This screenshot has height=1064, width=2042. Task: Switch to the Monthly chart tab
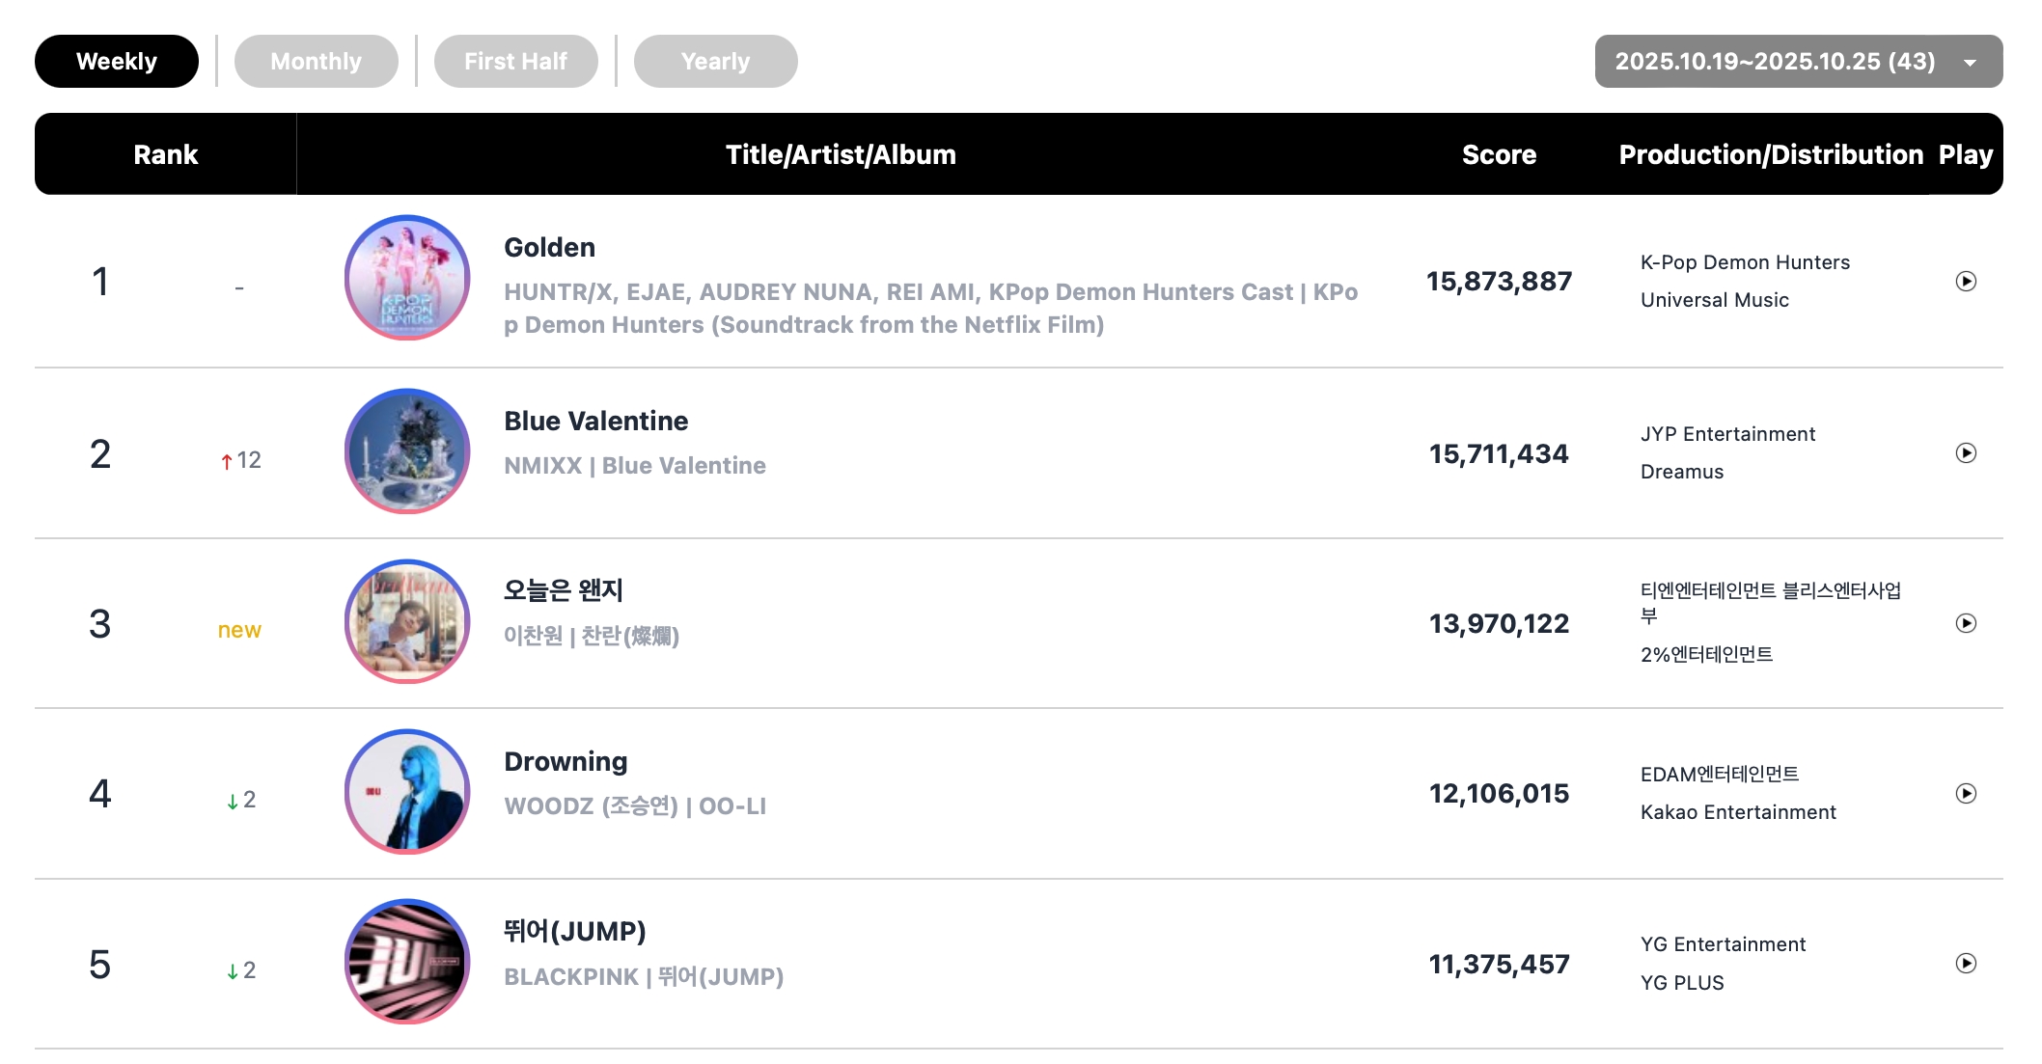(x=316, y=62)
